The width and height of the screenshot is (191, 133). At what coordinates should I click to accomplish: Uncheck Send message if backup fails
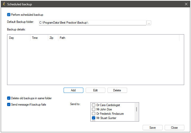tap(9, 105)
